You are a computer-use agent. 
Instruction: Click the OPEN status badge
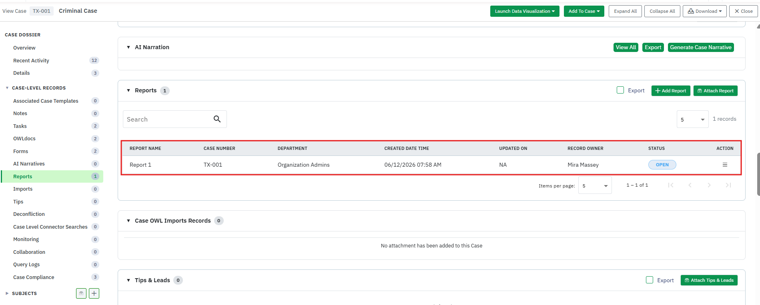(x=662, y=165)
